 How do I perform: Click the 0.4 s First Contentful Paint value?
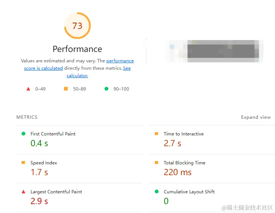(39, 143)
